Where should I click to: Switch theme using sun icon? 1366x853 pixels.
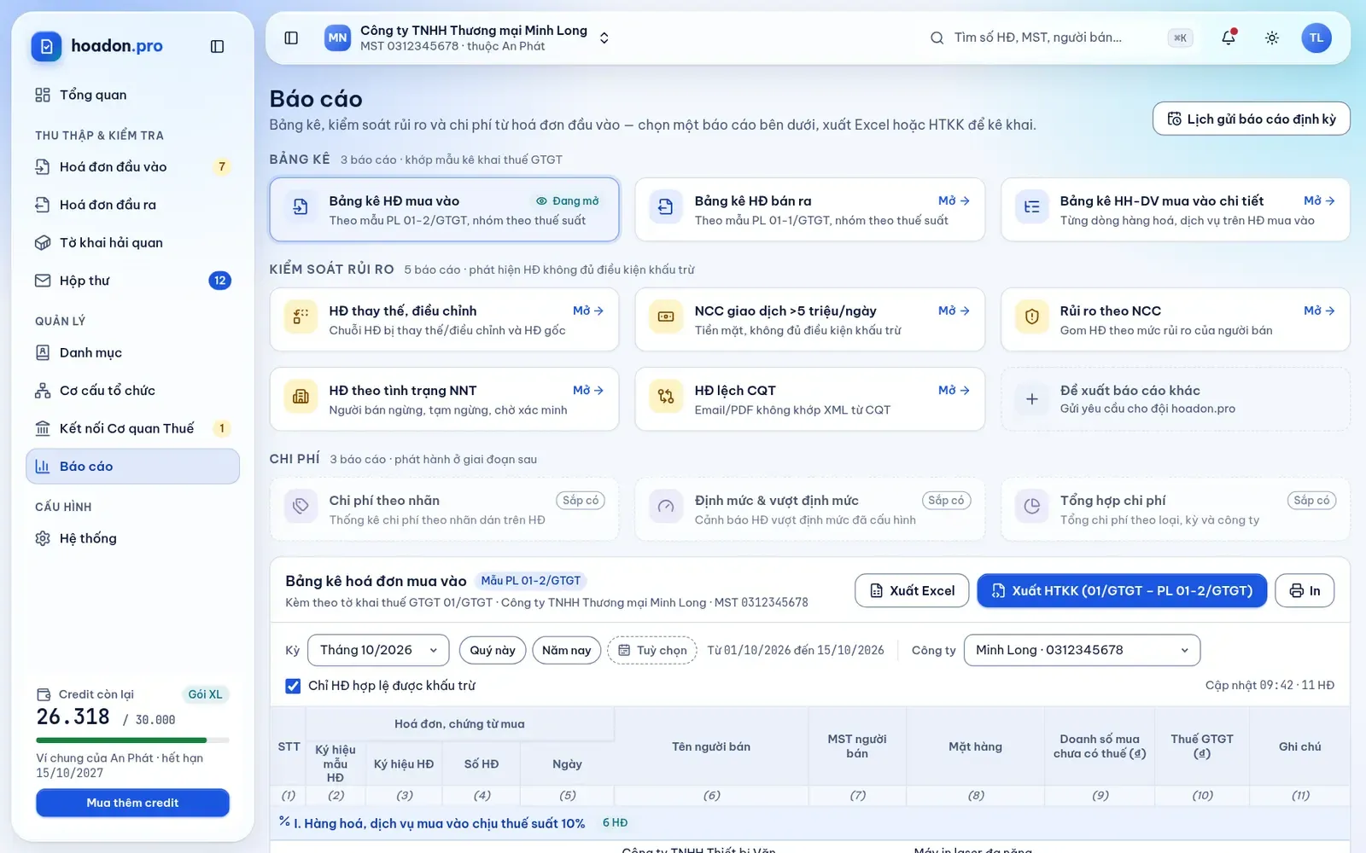coord(1272,38)
